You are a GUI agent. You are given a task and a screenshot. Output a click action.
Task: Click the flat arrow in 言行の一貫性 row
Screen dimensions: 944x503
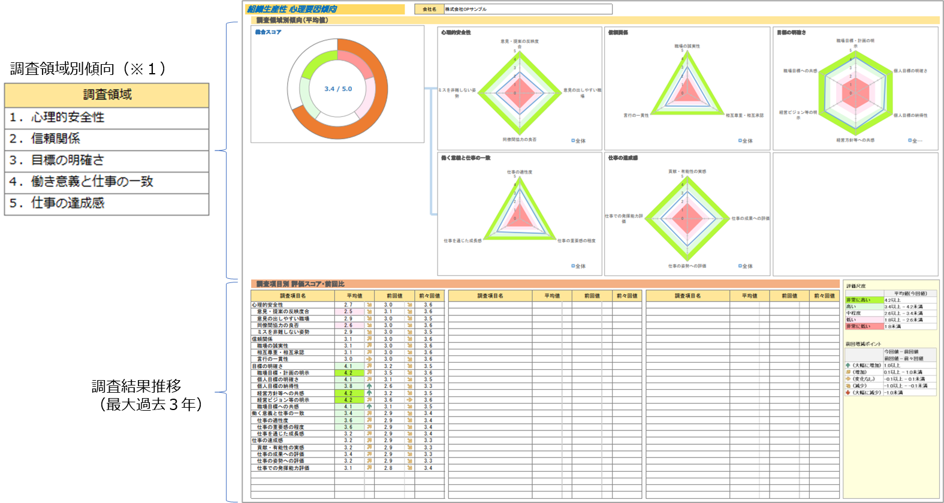pos(369,359)
